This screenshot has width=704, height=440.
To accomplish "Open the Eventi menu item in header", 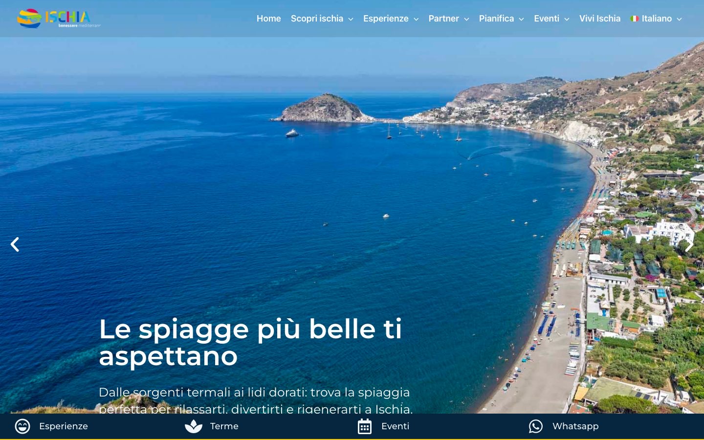I will (x=547, y=19).
